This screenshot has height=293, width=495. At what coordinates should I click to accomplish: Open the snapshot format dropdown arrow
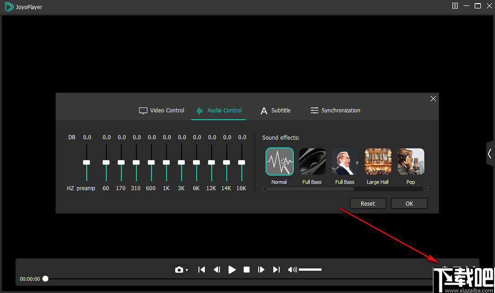pyautogui.click(x=186, y=269)
